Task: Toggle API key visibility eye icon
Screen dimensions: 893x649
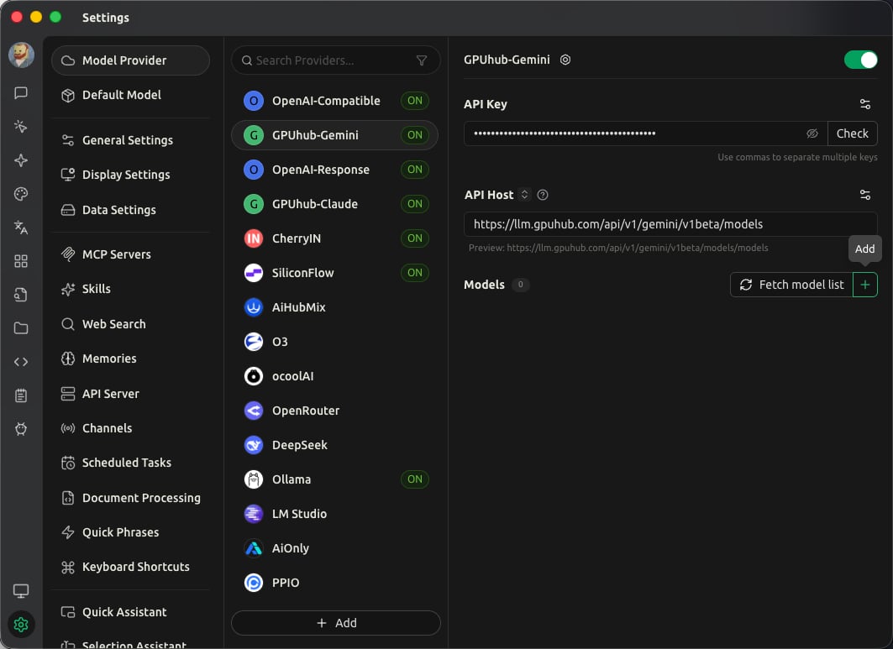Action: [x=812, y=133]
